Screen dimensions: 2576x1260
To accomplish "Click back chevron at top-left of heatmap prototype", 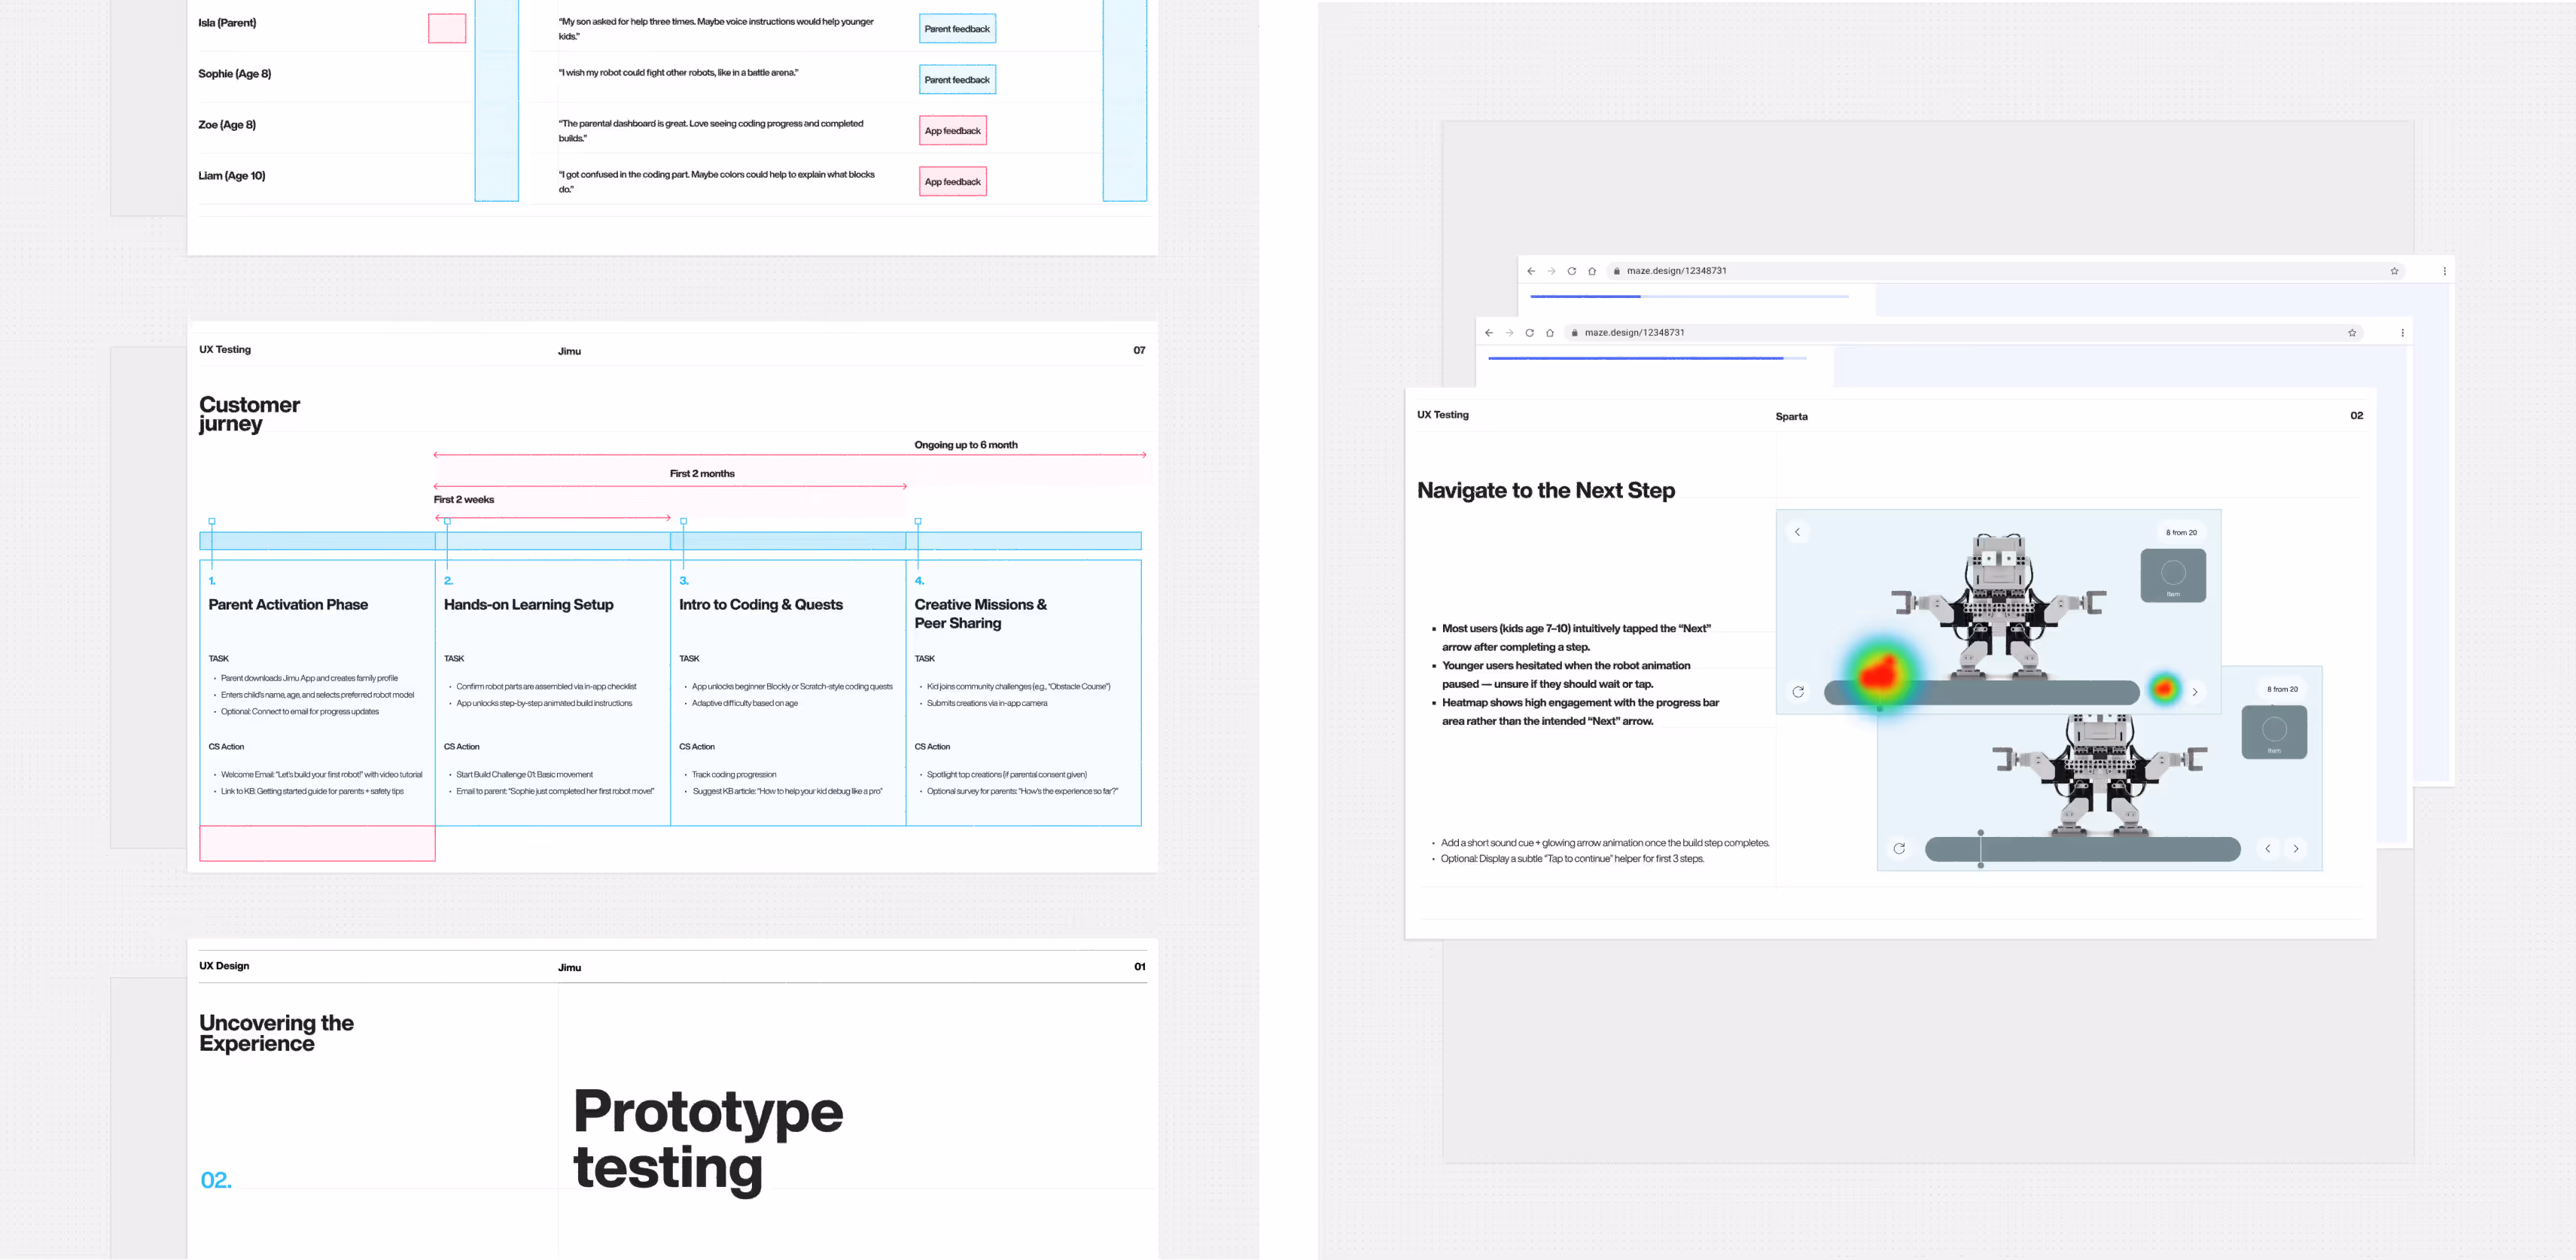I will (1797, 532).
